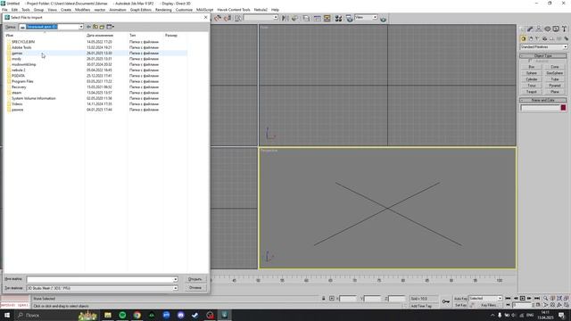The height and width of the screenshot is (321, 571).
Task: Switch to Utilities command panel tab
Action: tap(564, 29)
